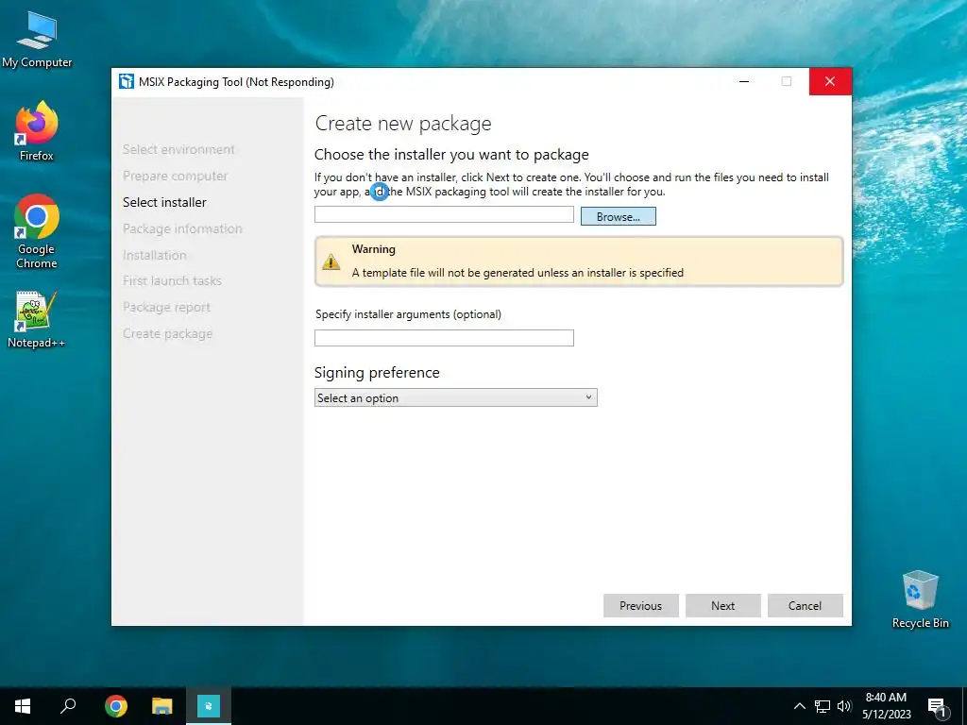Click the Next button
Image resolution: width=967 pixels, height=725 pixels.
pos(722,605)
